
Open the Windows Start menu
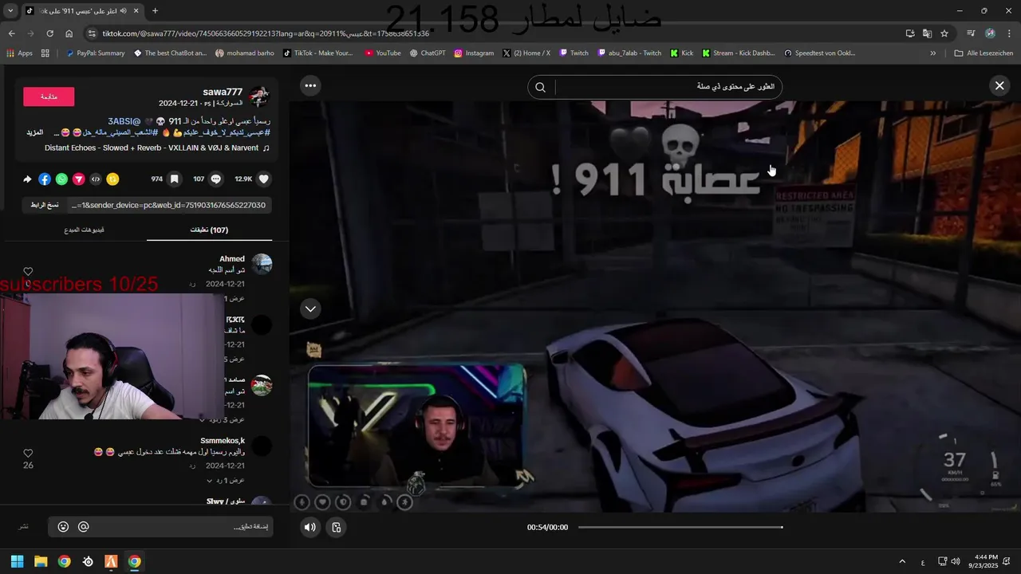pyautogui.click(x=17, y=561)
